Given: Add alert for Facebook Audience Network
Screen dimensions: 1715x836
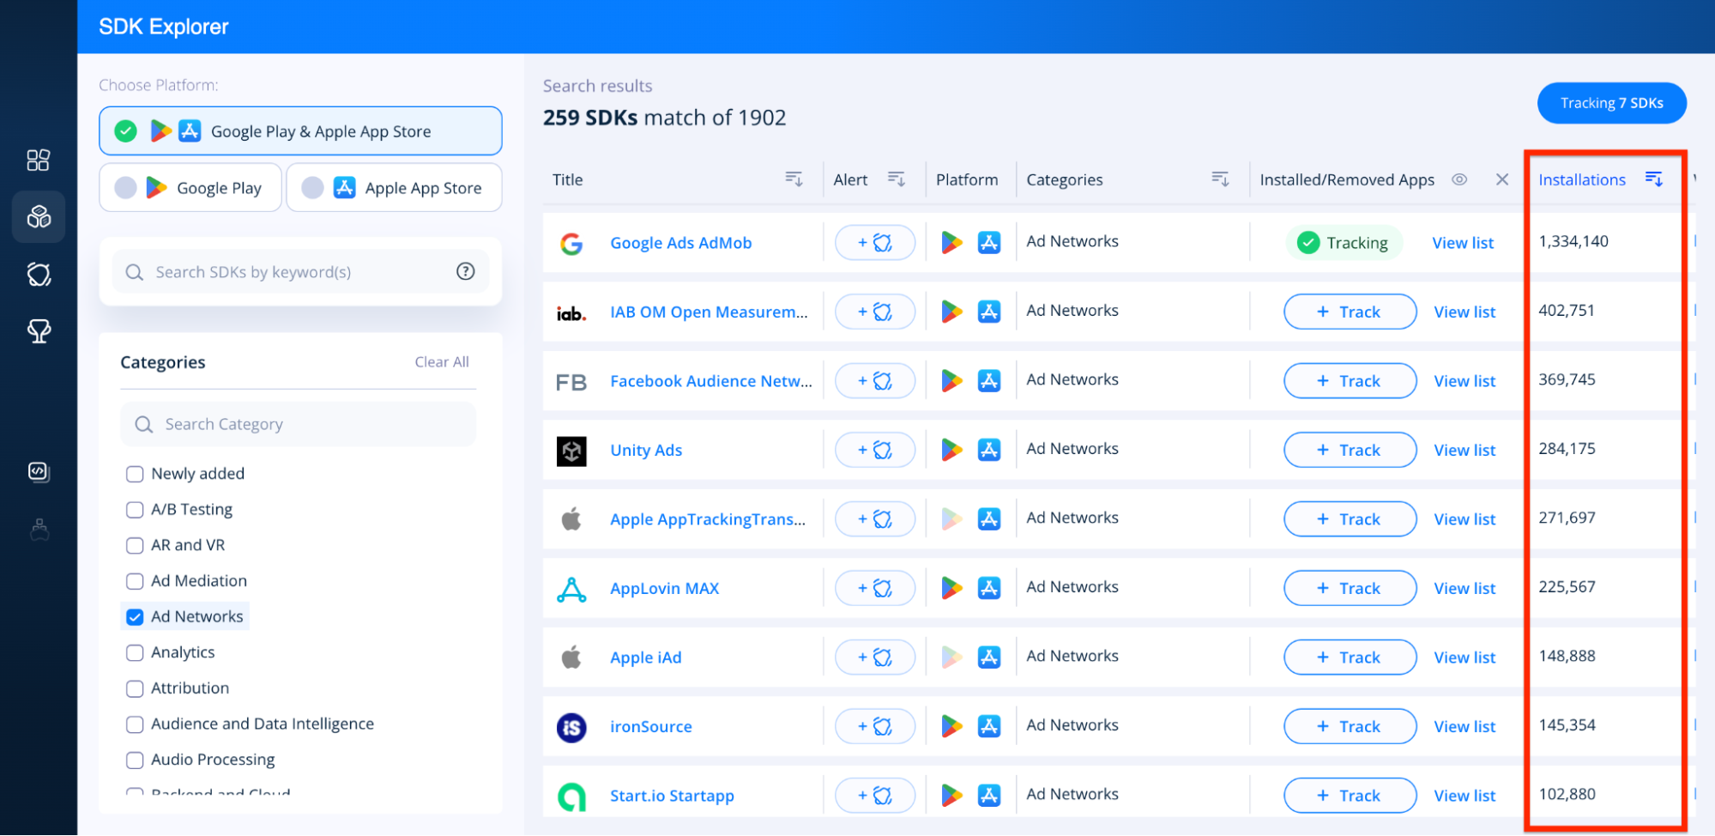Looking at the screenshot, I should pyautogui.click(x=875, y=381).
